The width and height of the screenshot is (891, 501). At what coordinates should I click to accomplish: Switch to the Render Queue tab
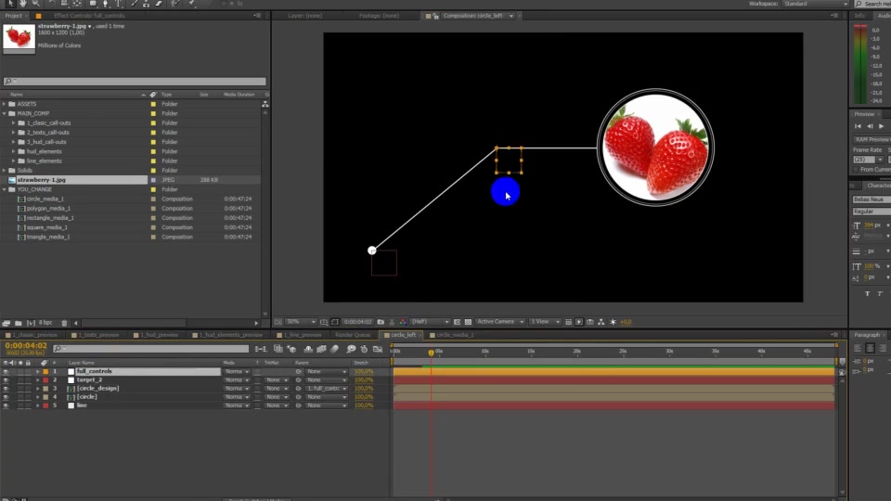click(x=353, y=335)
